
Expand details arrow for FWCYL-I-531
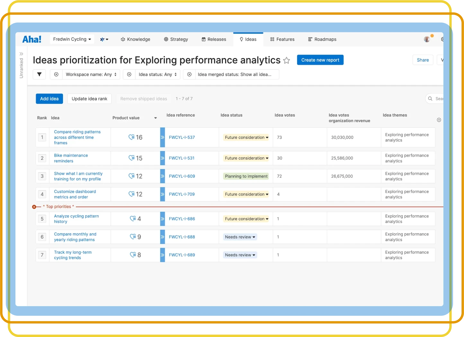(163, 158)
